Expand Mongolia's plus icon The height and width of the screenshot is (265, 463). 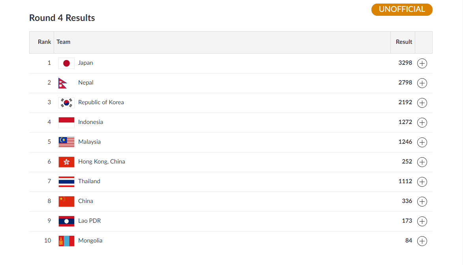pyautogui.click(x=422, y=241)
